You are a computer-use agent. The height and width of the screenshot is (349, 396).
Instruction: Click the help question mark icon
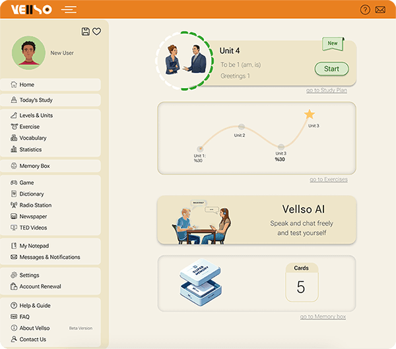(x=365, y=10)
